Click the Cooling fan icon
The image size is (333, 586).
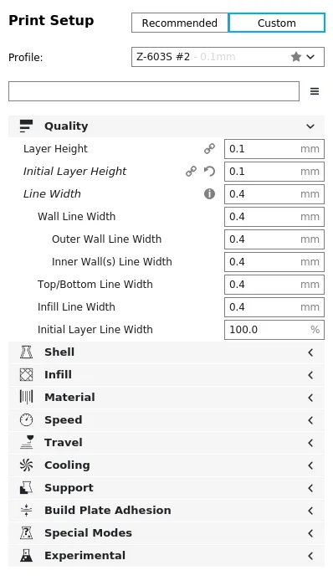click(26, 465)
